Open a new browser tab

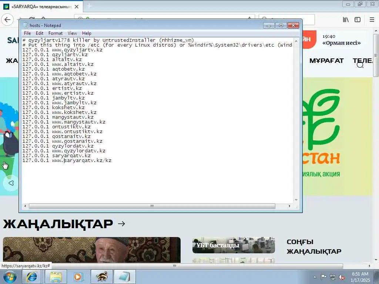(89, 6)
